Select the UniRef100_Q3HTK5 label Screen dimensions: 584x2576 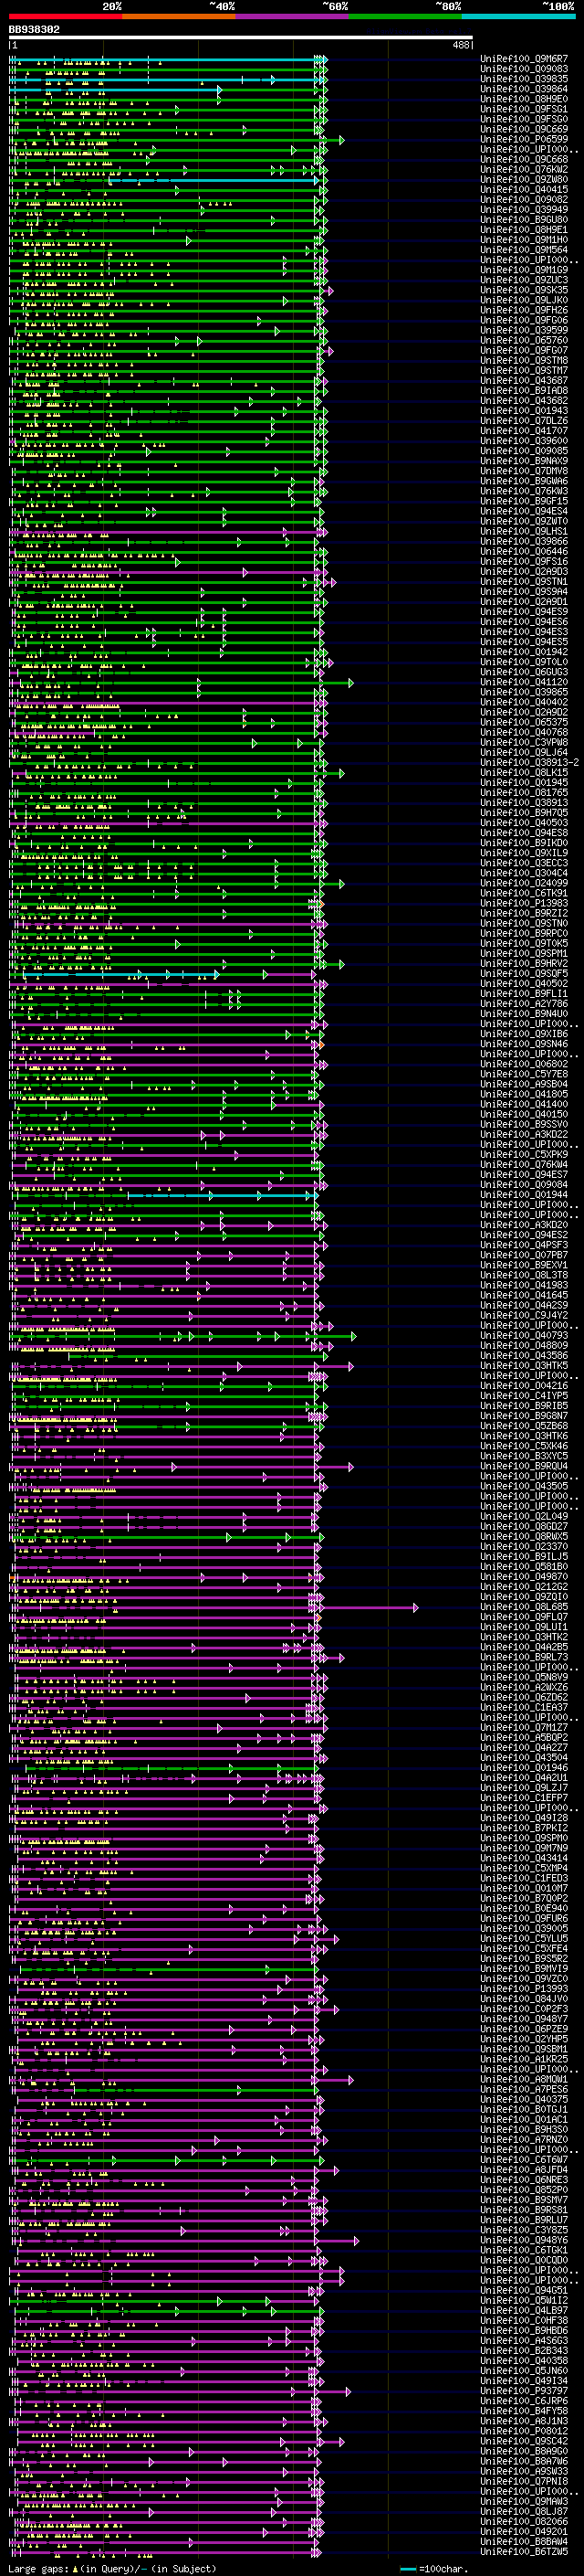524,1366
